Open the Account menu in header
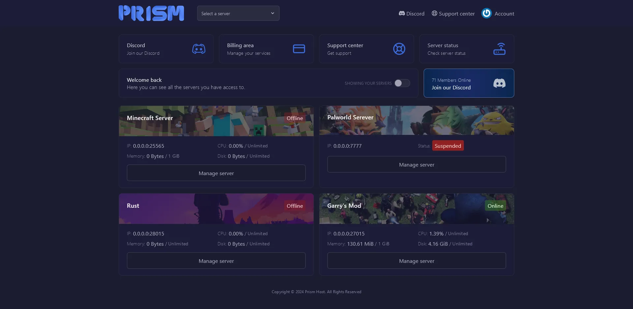 (x=504, y=14)
